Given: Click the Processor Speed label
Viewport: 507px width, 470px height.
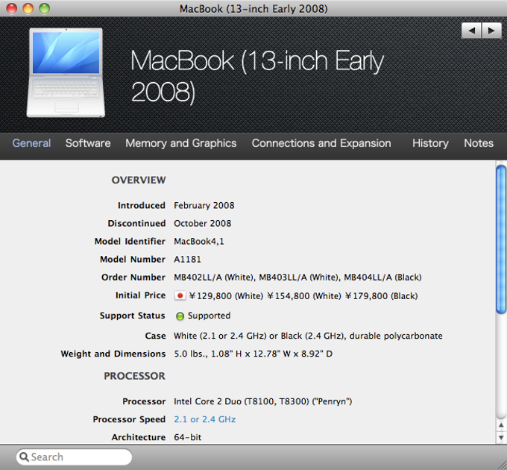Looking at the screenshot, I should 129,419.
